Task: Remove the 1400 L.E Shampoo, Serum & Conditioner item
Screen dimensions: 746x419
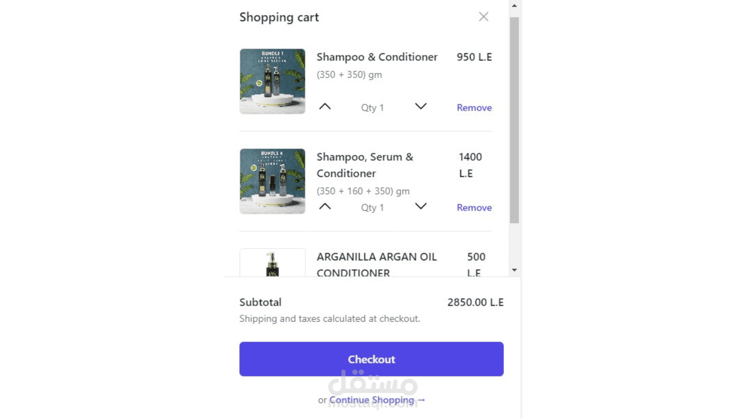Action: point(474,208)
